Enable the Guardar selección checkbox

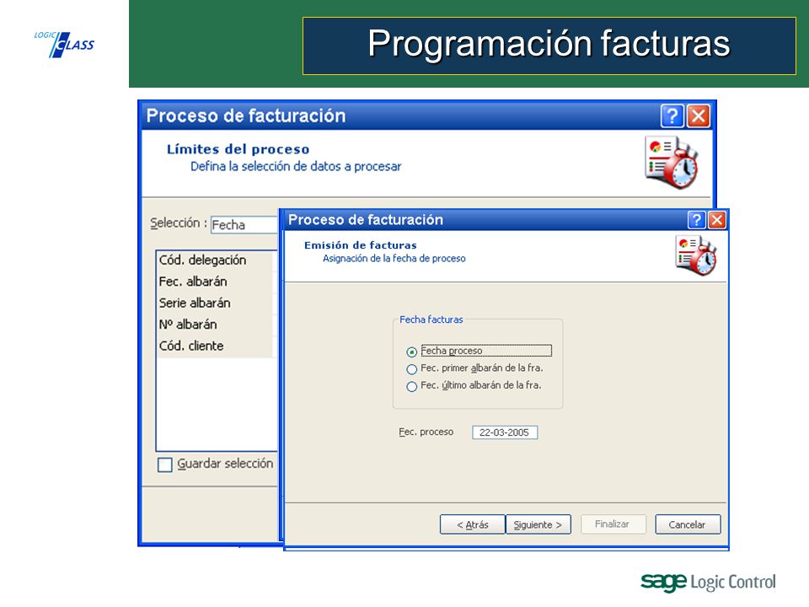pyautogui.click(x=164, y=465)
